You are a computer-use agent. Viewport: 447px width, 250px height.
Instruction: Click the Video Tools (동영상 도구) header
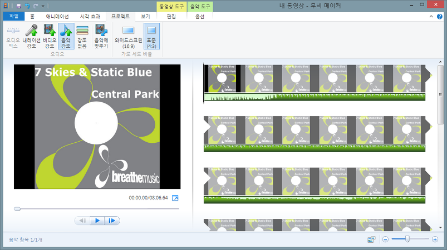[171, 6]
